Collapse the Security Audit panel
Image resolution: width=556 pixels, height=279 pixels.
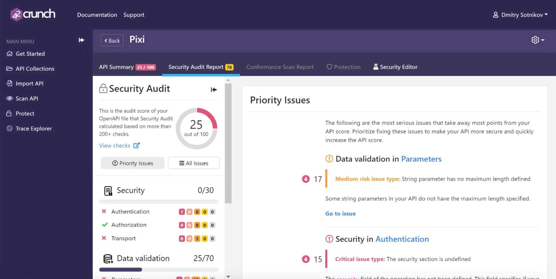click(213, 90)
